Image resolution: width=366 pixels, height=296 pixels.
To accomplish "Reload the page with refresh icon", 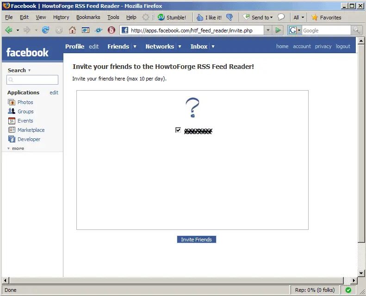I will (45, 30).
